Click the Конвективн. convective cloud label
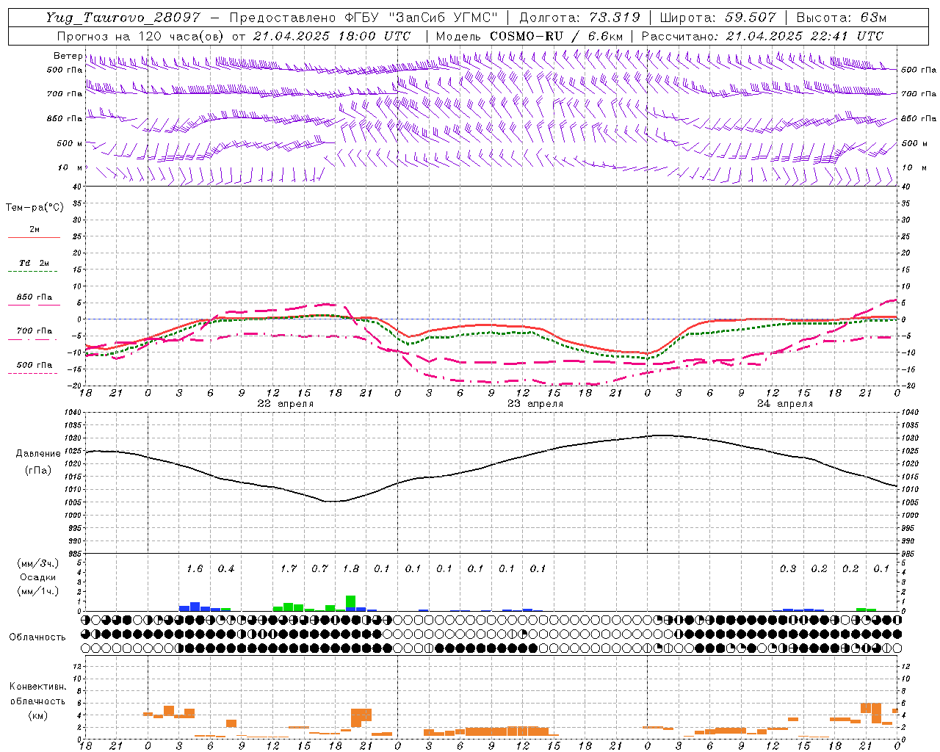Image resolution: width=940 pixels, height=752 pixels. pyautogui.click(x=37, y=687)
